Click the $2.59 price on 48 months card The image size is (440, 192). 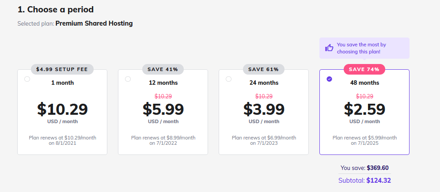coord(364,109)
